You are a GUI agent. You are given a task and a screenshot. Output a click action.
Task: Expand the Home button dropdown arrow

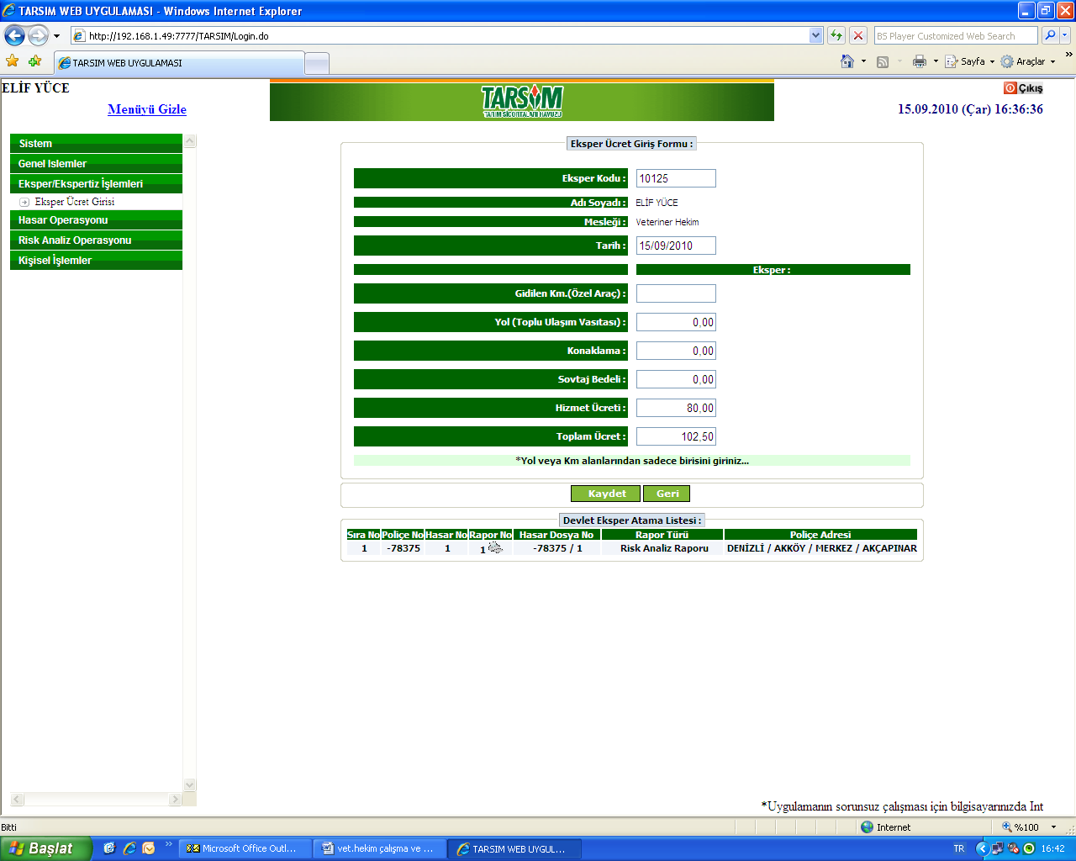[x=863, y=61]
